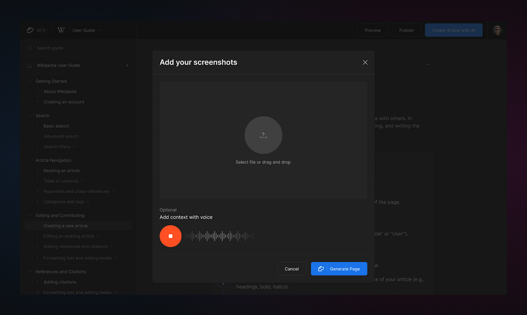Click the Publish button in the header
Image resolution: width=527 pixels, height=315 pixels.
[x=406, y=30]
